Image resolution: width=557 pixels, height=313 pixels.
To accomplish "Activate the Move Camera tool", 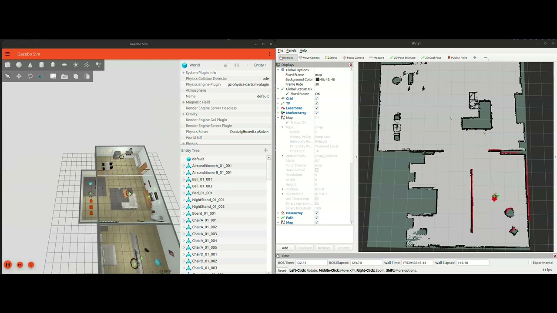I will pos(311,57).
